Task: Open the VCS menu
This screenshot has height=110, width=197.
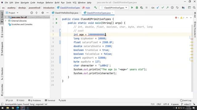Action: (74, 2)
